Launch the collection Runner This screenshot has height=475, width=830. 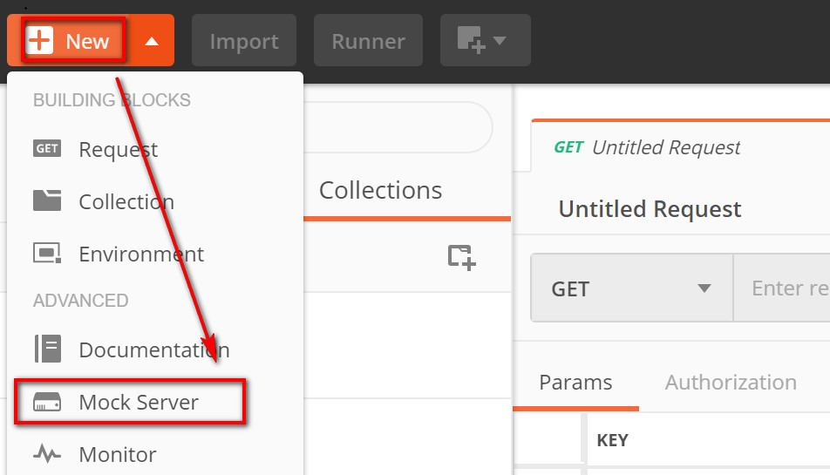tap(369, 41)
